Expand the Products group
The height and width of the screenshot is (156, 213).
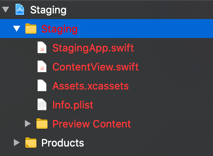tap(17, 143)
